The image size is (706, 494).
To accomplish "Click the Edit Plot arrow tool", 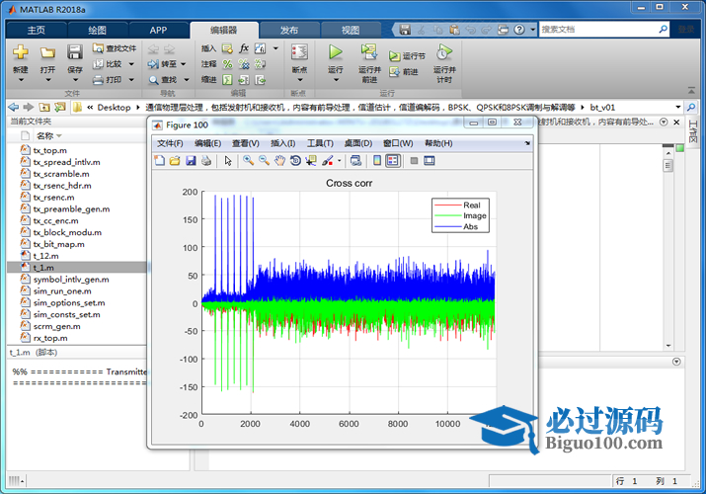I will (228, 160).
